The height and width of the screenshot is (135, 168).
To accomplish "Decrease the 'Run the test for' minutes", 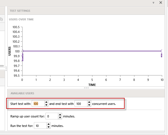I will (49, 127).
